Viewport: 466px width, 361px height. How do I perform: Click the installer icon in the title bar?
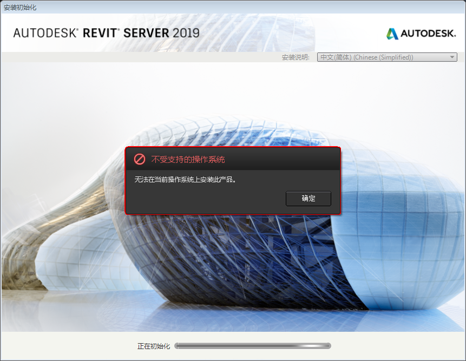[x=5, y=6]
